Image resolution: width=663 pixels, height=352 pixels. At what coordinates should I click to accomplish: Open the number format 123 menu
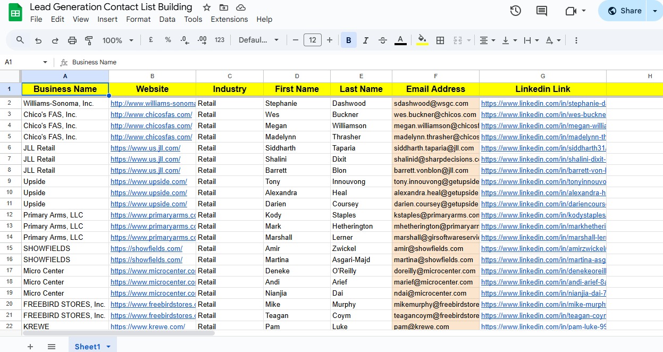click(x=220, y=40)
